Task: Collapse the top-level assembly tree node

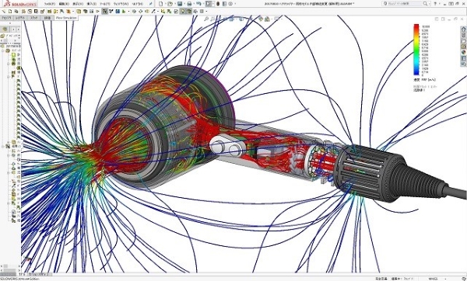Action: tap(3, 50)
